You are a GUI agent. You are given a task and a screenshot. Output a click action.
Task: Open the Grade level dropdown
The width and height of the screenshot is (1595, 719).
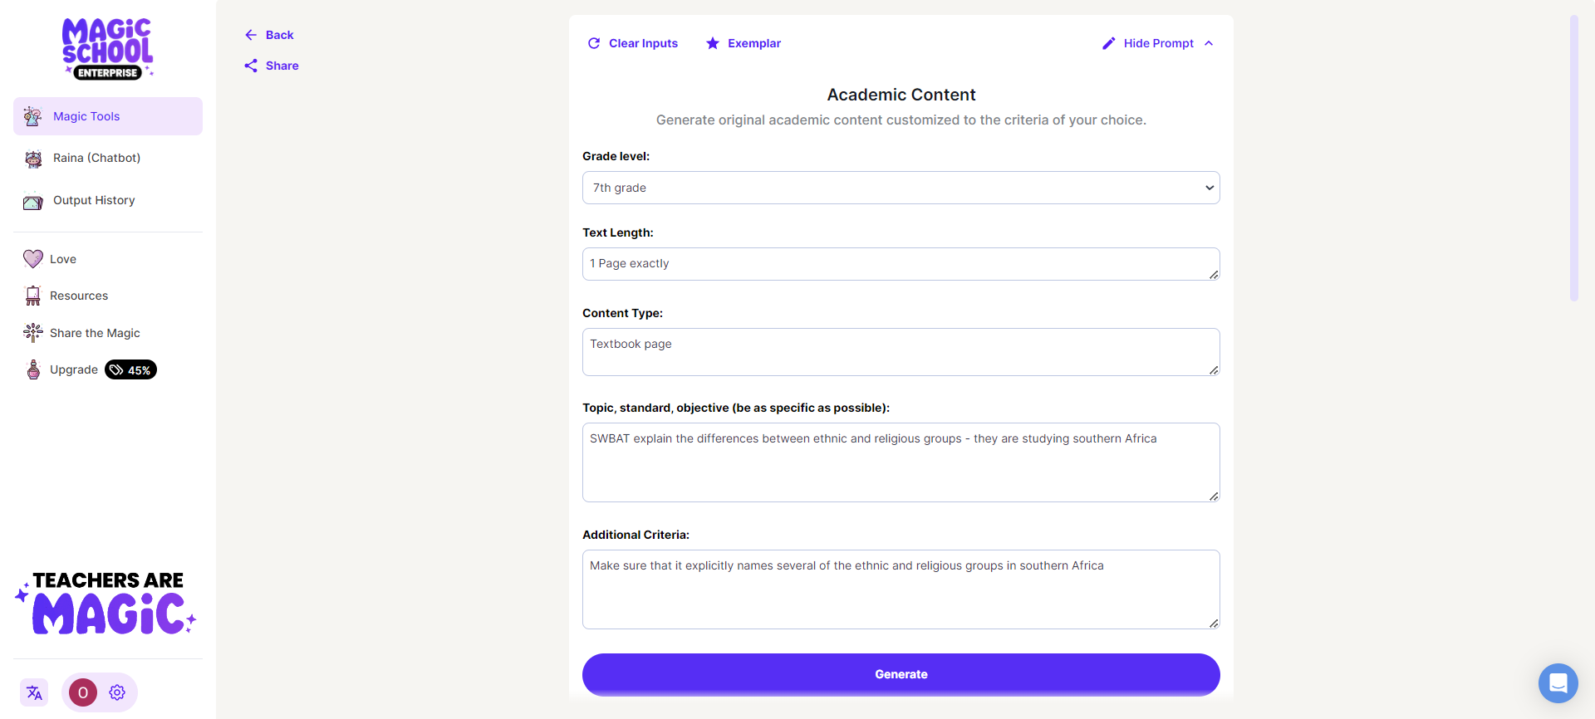click(901, 188)
